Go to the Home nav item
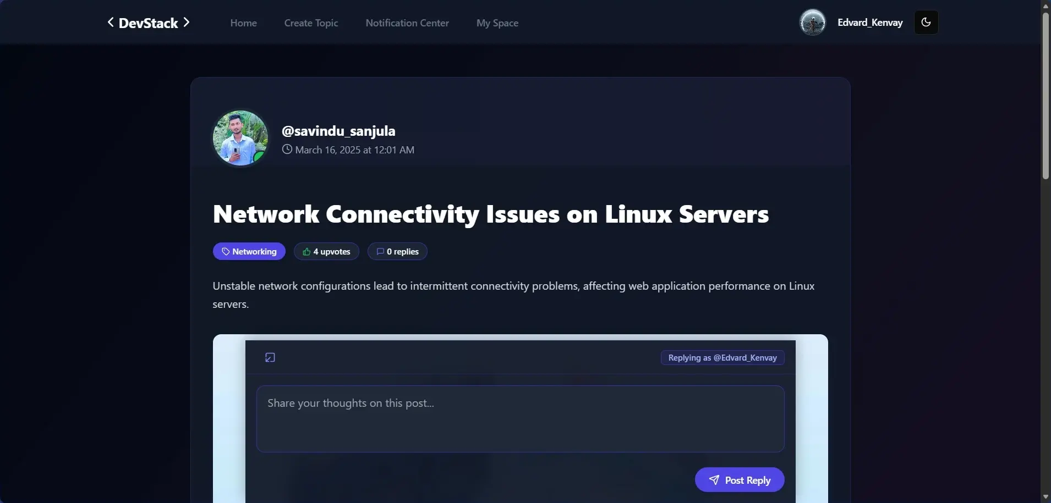 click(244, 23)
